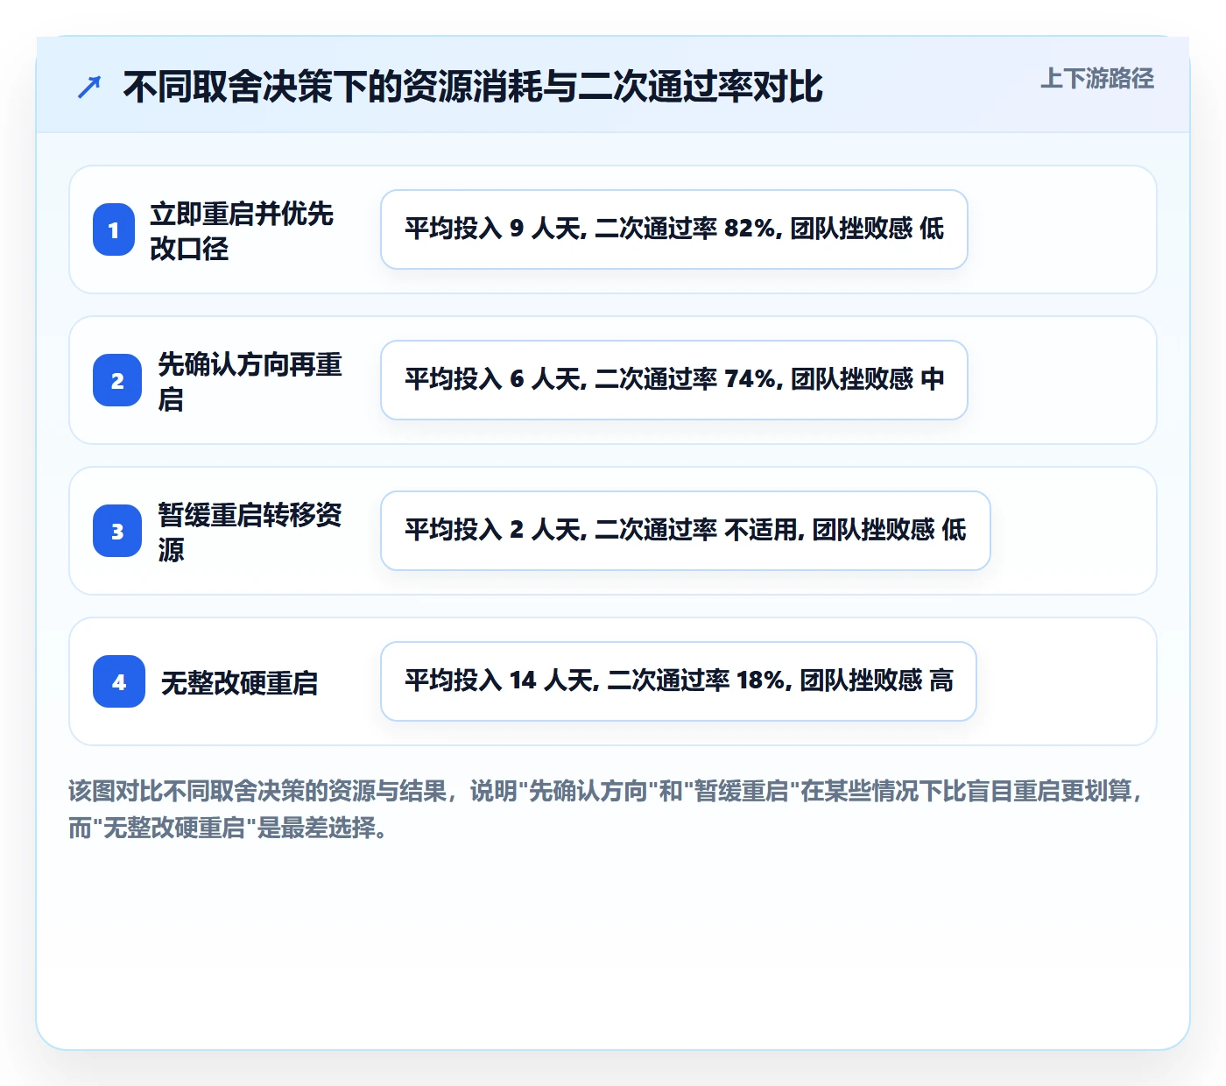This screenshot has width=1226, height=1086.
Task: Select the number 4 badge
Action: point(119,681)
